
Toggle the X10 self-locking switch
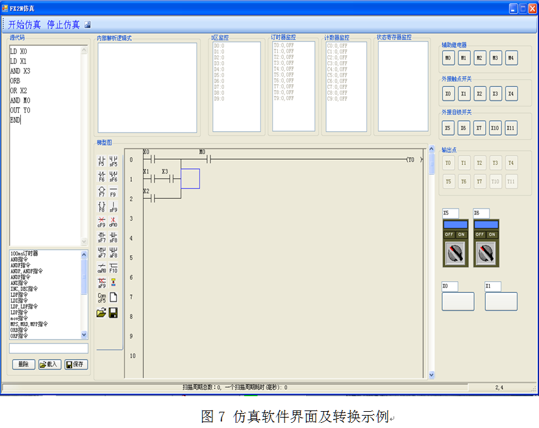(495, 128)
